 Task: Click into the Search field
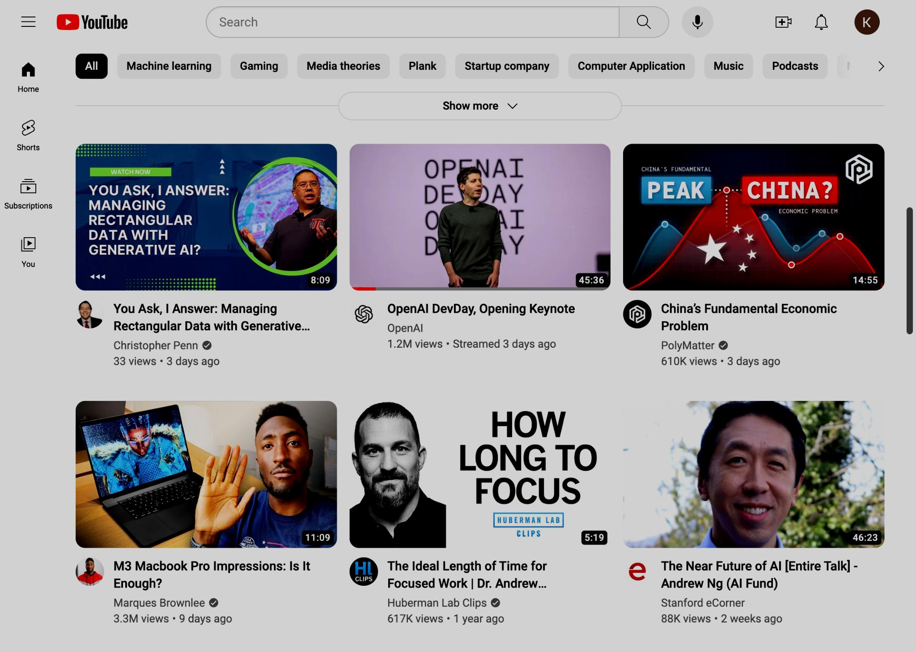coord(412,22)
